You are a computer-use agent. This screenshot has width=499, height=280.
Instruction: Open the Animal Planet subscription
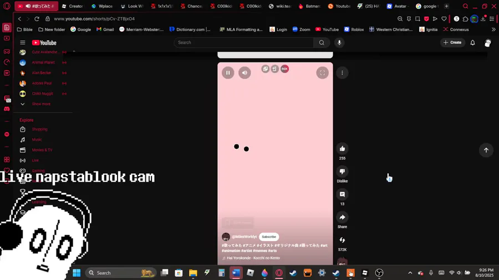[43, 63]
